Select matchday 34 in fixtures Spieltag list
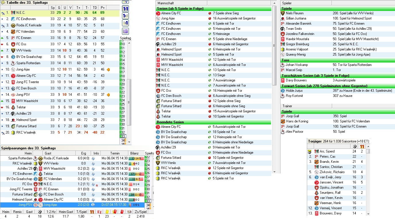 coord(148,205)
